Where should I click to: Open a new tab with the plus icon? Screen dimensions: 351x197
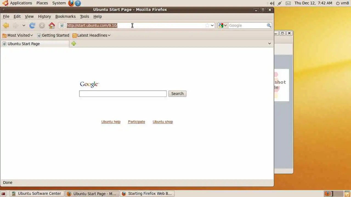(74, 44)
